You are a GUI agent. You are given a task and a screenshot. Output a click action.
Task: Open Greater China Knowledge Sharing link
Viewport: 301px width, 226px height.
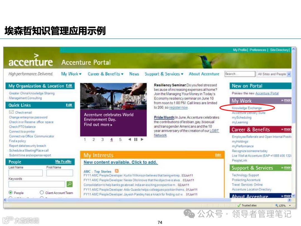32,93
